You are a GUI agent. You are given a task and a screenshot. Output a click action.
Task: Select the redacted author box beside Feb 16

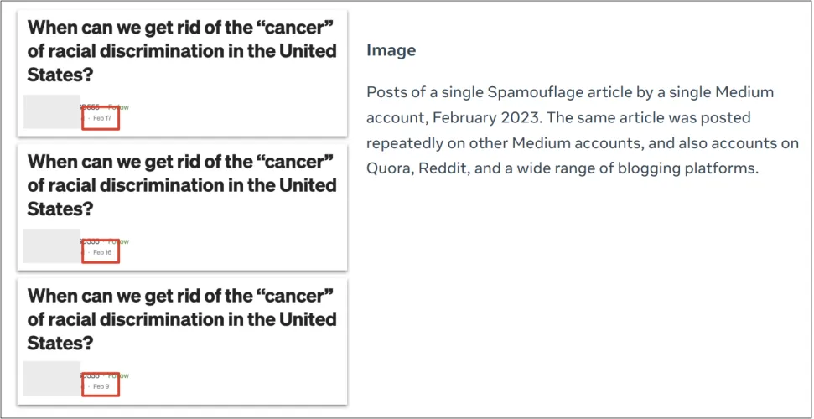pyautogui.click(x=51, y=246)
